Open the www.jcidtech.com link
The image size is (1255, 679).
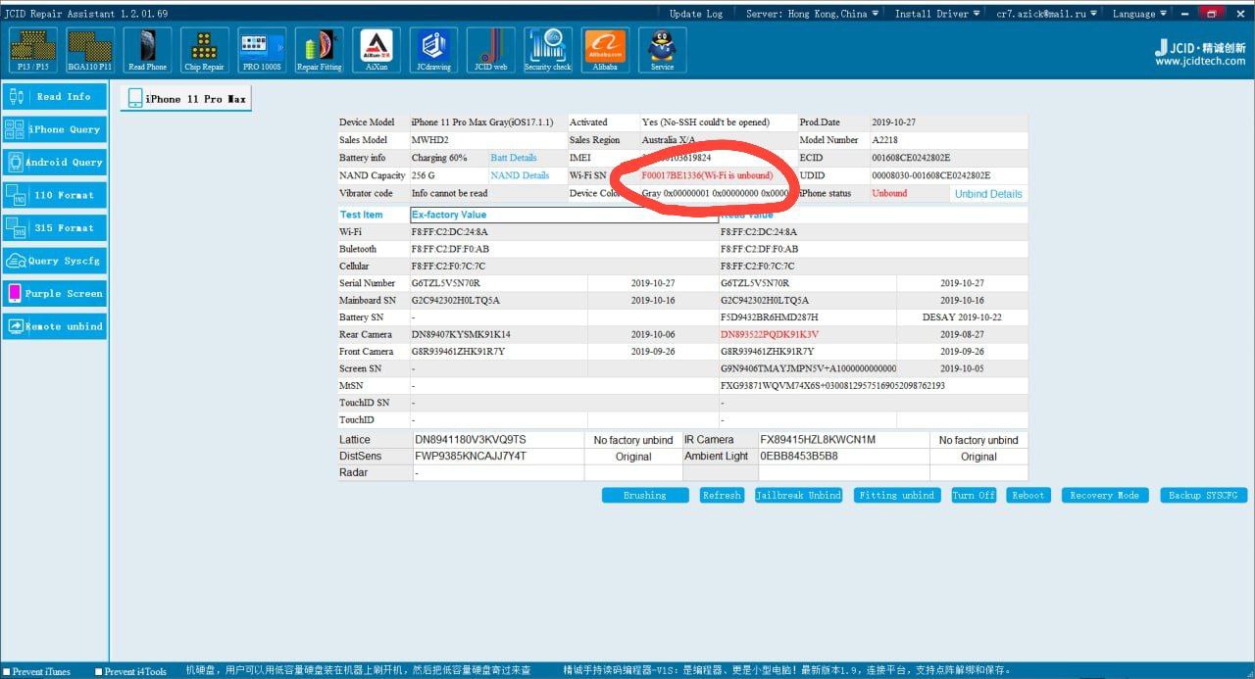click(x=1200, y=62)
